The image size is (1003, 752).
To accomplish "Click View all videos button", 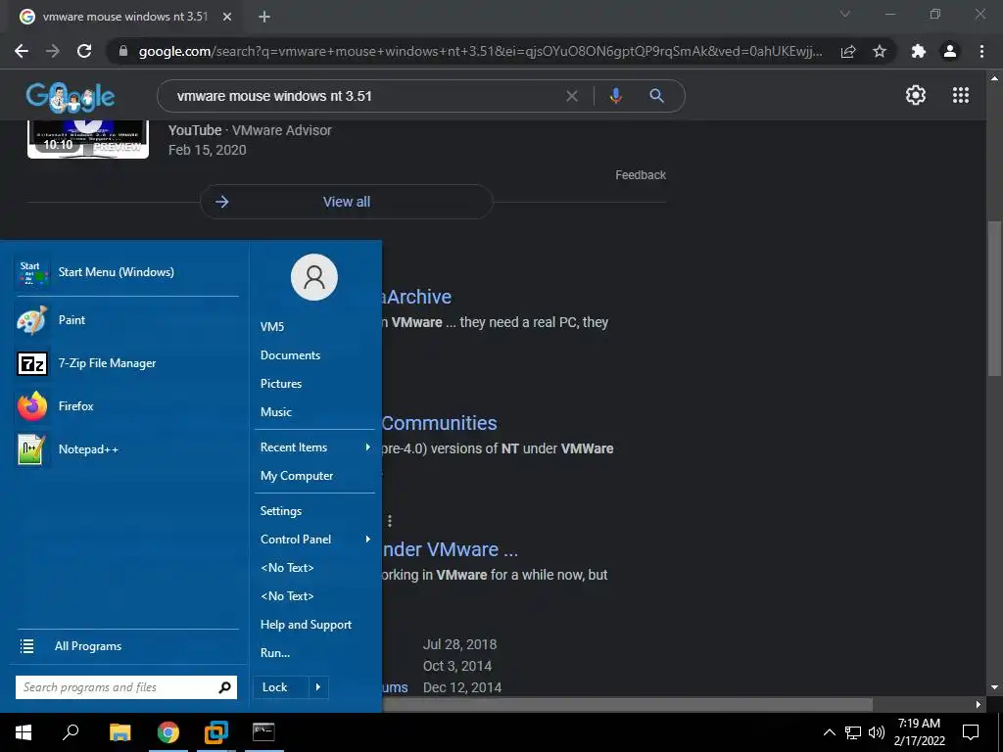I will [346, 202].
